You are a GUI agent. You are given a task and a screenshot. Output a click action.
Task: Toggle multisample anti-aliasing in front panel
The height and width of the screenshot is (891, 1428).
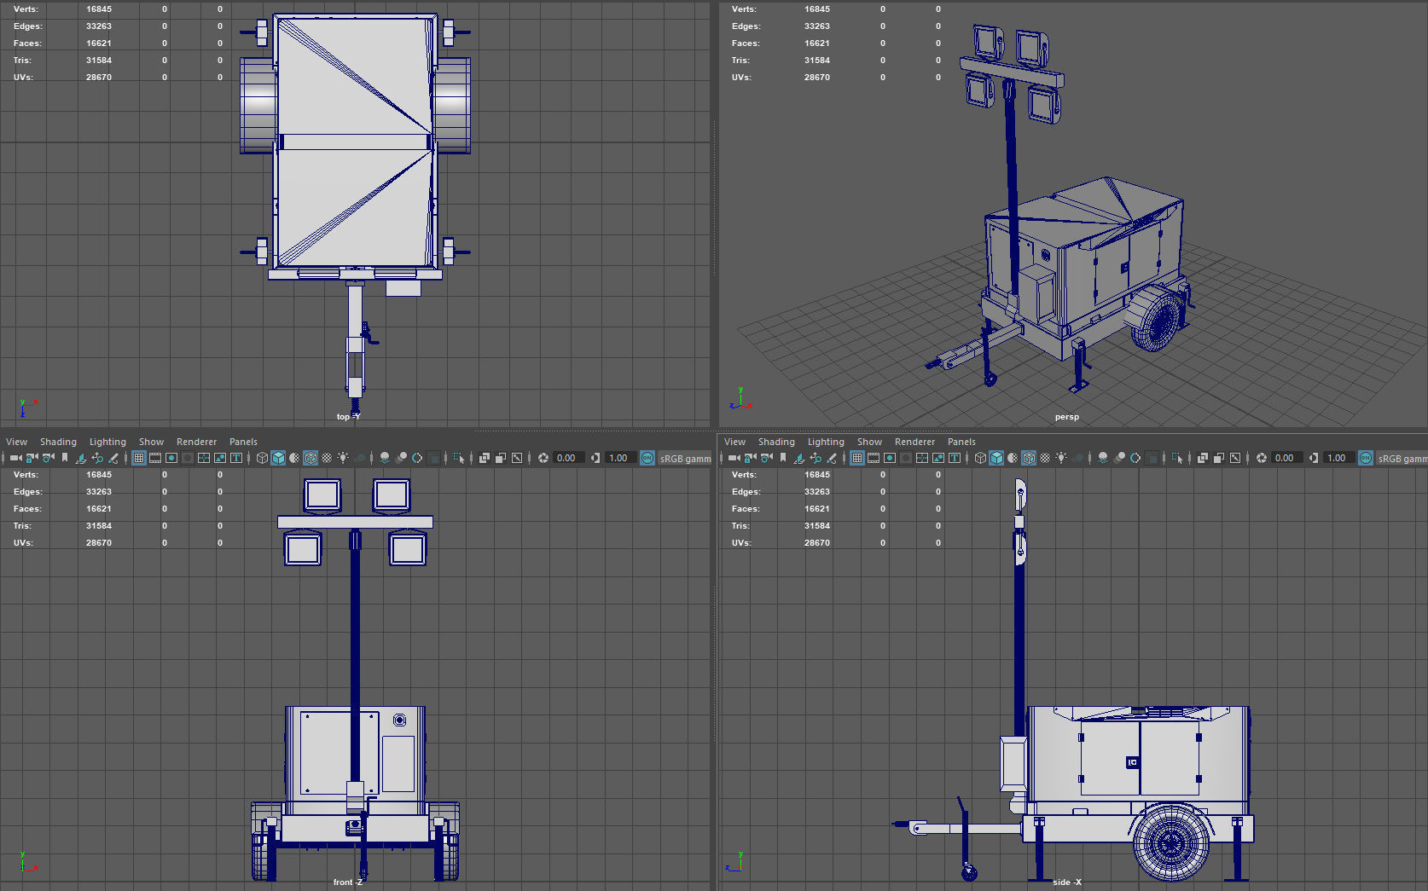(417, 458)
